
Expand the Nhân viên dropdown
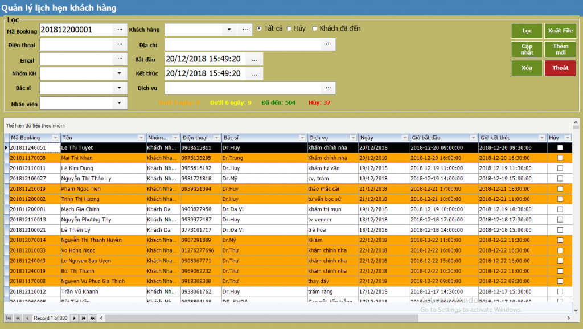[120, 103]
